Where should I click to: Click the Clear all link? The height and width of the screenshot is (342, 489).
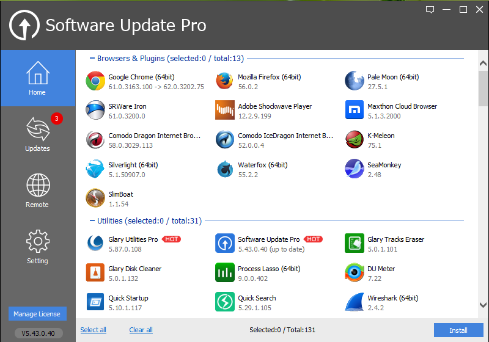(x=141, y=330)
